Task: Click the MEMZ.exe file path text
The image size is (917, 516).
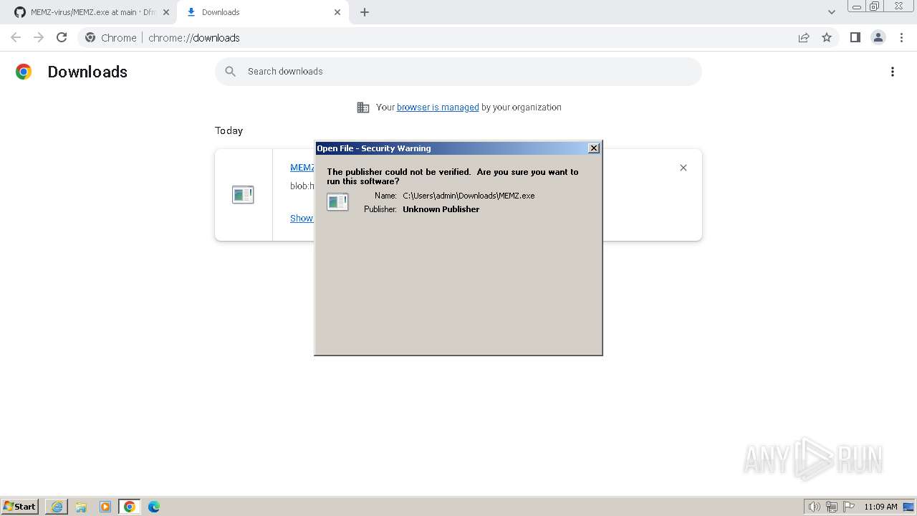Action: pos(469,195)
